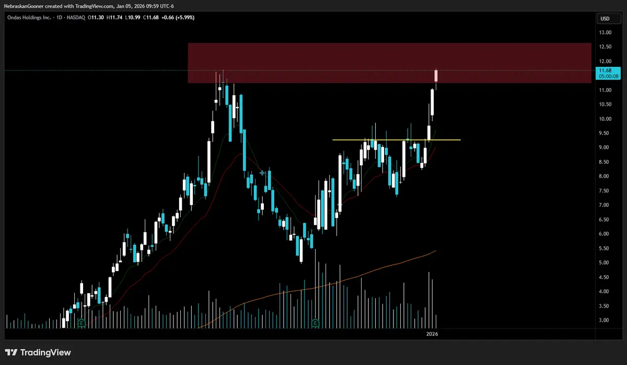Click the TradingView logo in the footer
Viewport: 627px width, 365px height.
(x=38, y=352)
